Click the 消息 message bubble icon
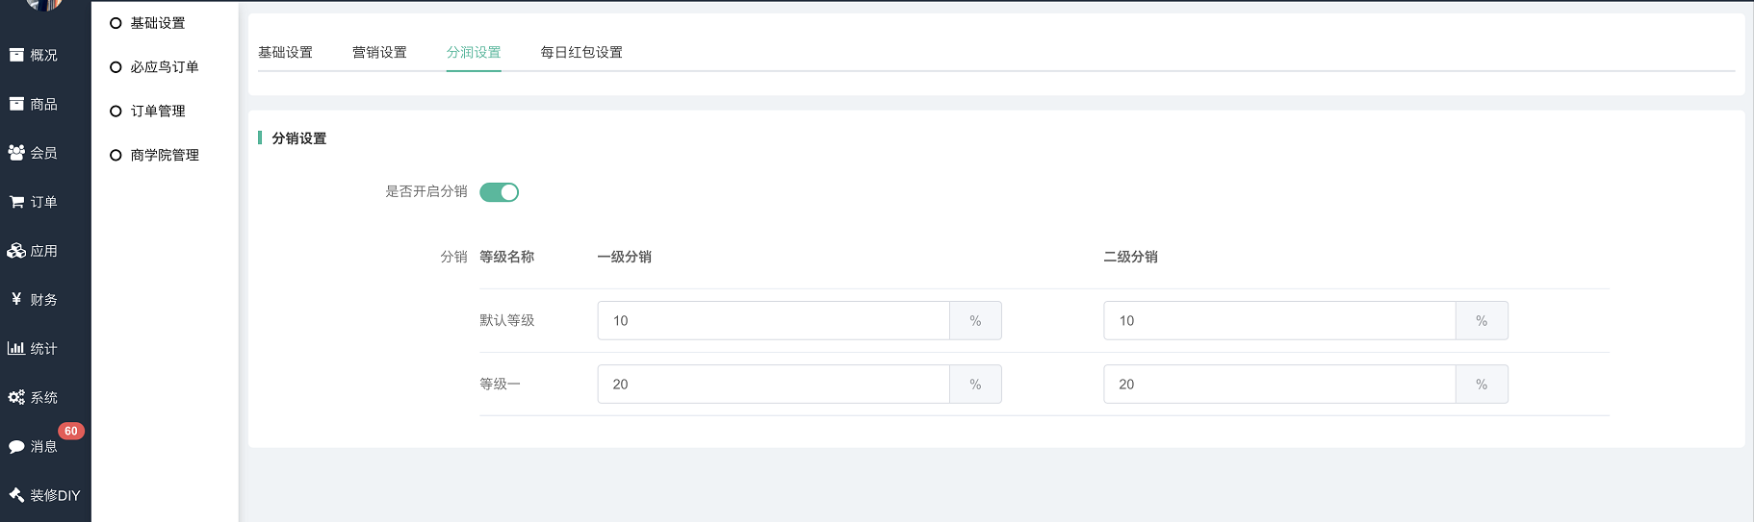 coord(16,446)
